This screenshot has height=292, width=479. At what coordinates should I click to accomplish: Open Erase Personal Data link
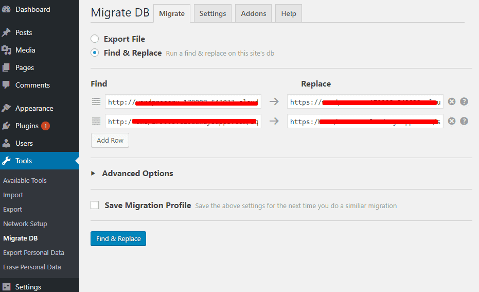click(x=32, y=267)
